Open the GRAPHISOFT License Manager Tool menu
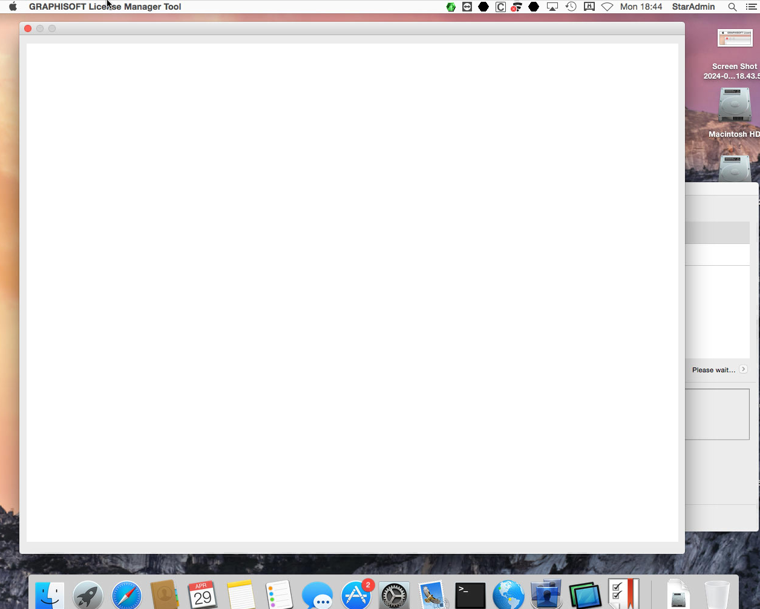Viewport: 760px width, 609px height. [x=105, y=7]
